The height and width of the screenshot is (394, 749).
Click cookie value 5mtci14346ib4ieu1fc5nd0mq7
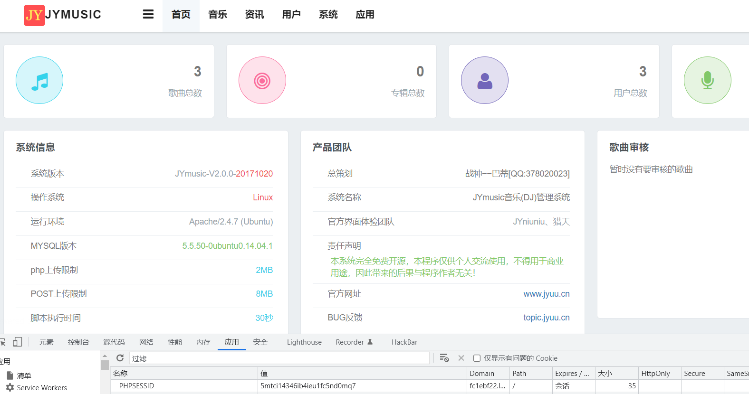(308, 386)
